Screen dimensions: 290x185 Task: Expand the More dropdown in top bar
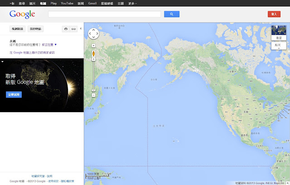tap(132, 3)
